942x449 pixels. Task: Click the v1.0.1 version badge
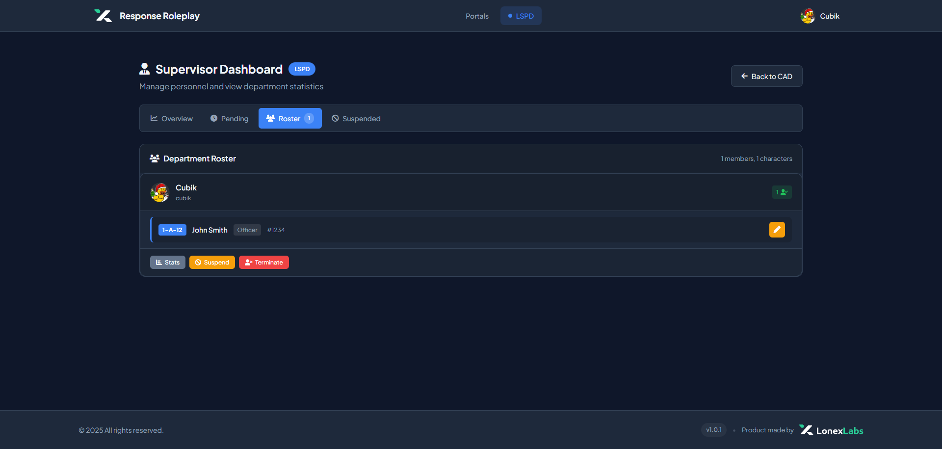(x=713, y=430)
